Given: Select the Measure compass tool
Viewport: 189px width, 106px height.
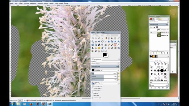Looking at the screenshot, I should pyautogui.click(x=96, y=42).
